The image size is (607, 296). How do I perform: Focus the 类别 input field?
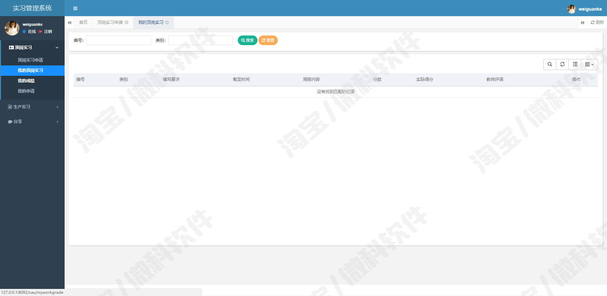tap(201, 40)
